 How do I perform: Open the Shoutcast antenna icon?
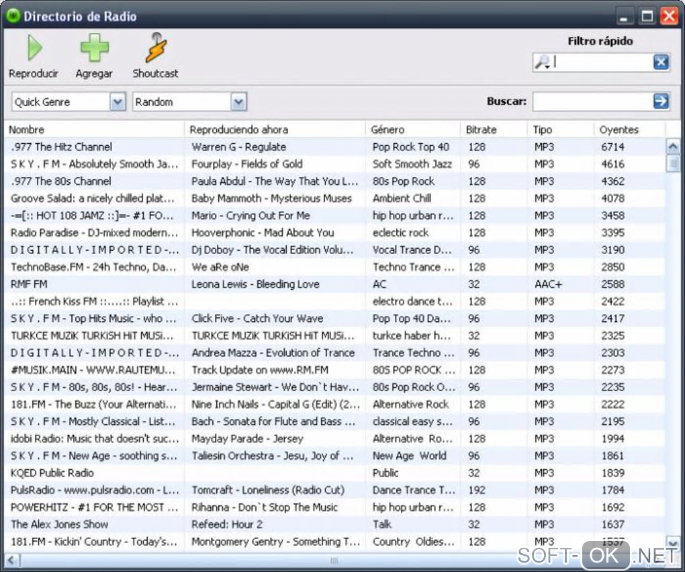coord(155,49)
